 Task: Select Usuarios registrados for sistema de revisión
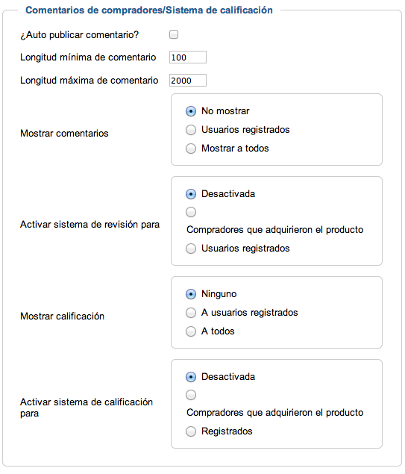click(x=191, y=249)
